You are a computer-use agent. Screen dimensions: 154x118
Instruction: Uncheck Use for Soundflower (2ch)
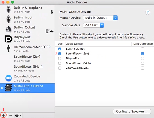click(x=60, y=54)
